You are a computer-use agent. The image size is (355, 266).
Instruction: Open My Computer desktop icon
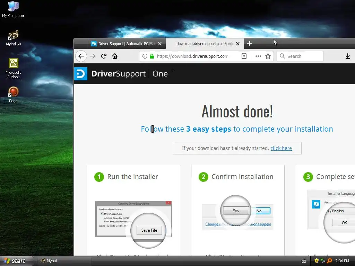point(13,9)
